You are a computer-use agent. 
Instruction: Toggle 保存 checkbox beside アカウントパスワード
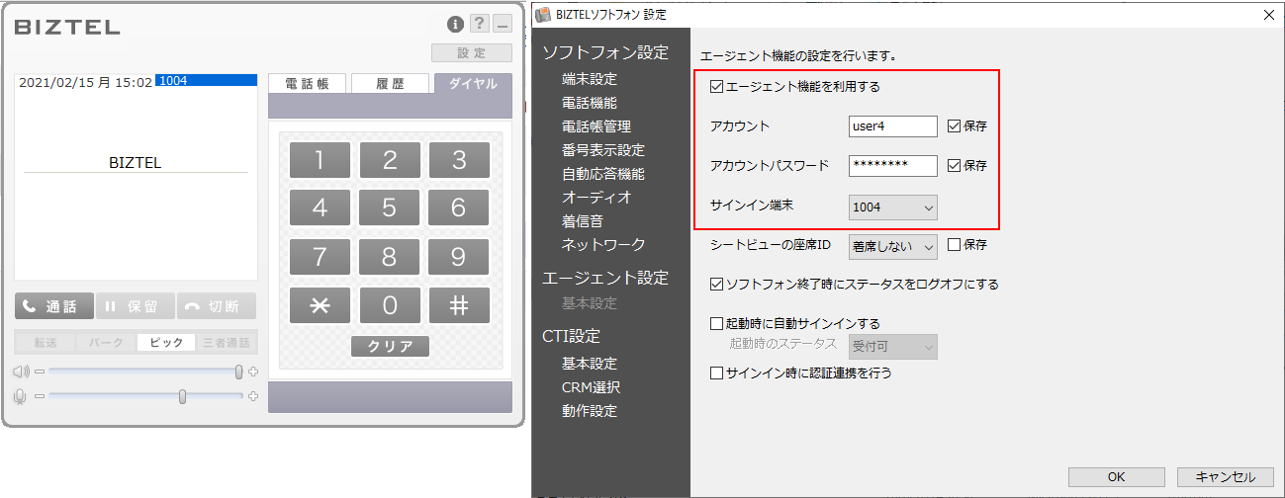954,166
